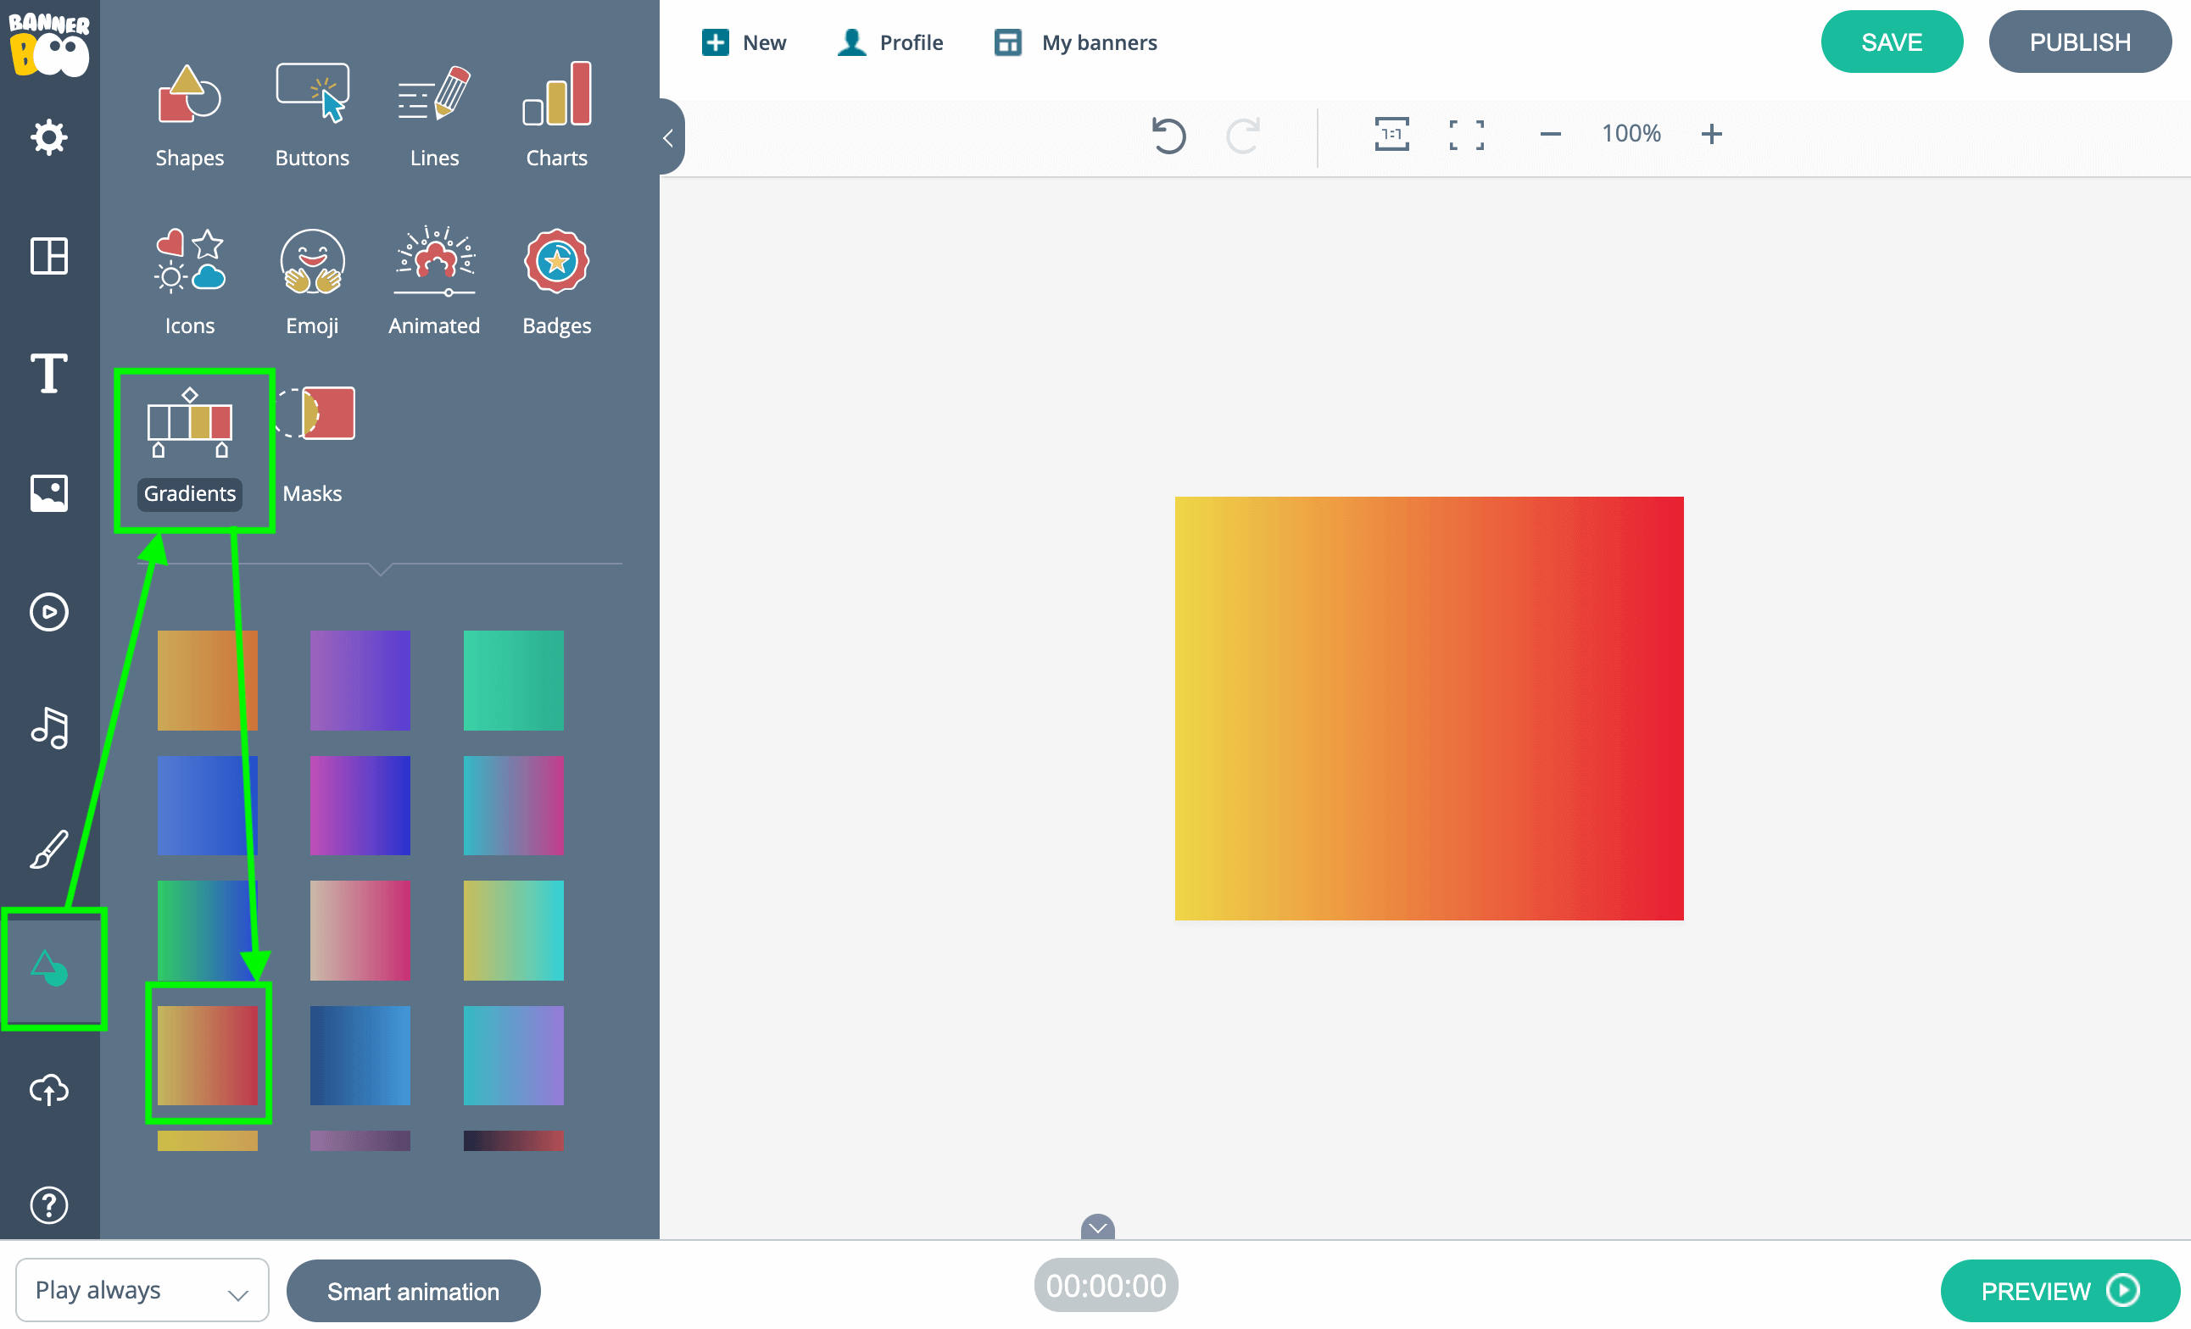Viewport: 2191px width, 1329px height.
Task: Open the Charts category
Action: pos(556,115)
